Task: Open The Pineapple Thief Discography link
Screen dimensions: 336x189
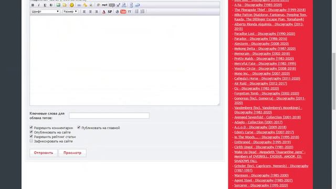Action: click(270, 9)
